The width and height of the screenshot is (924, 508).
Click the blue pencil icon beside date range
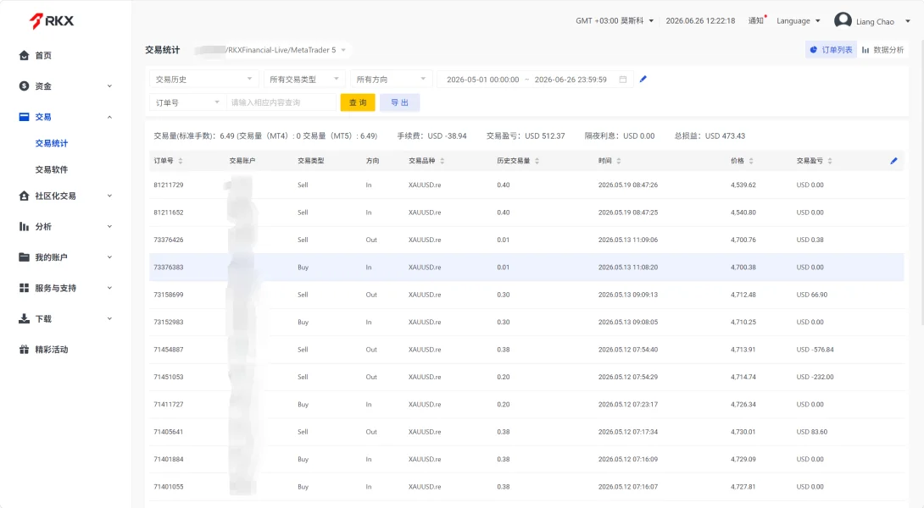point(643,79)
